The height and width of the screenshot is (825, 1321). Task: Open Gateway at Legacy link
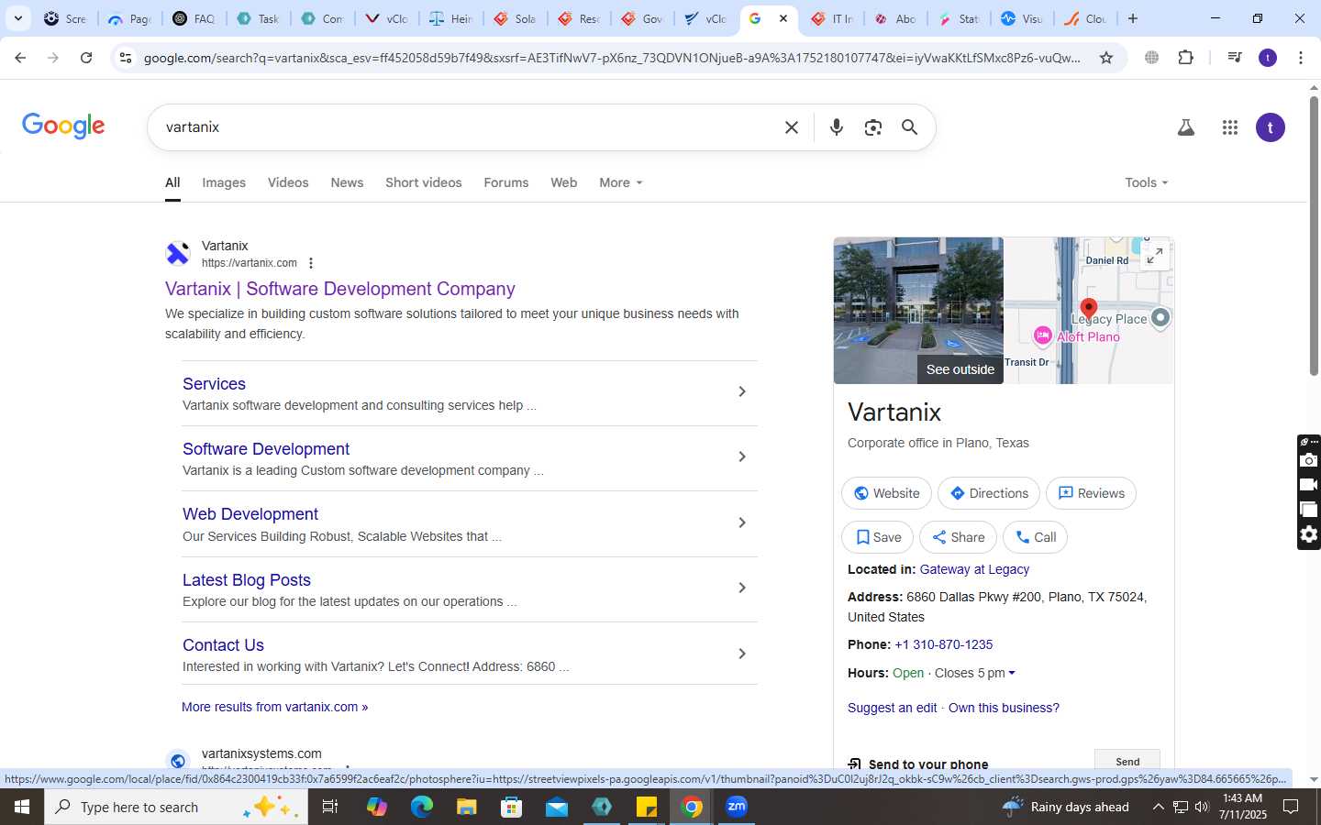click(x=974, y=569)
